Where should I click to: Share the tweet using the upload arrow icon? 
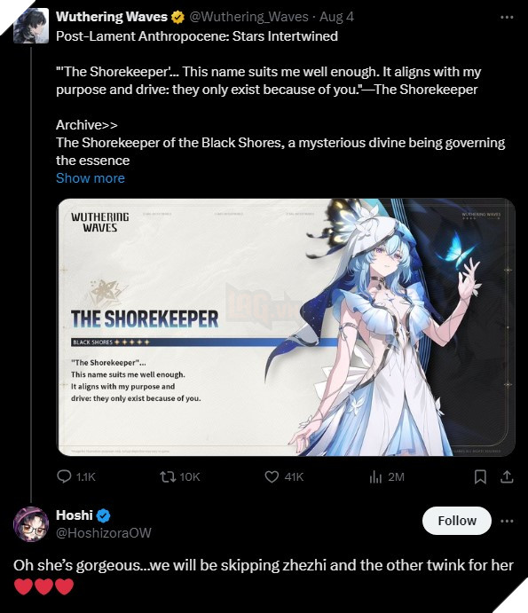507,477
